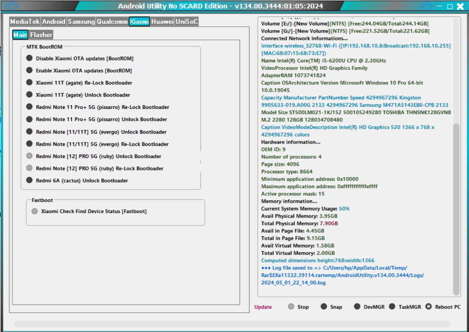Viewport: 469px width, 332px height.
Task: Click the bottom progress bar
Action: coord(232,324)
